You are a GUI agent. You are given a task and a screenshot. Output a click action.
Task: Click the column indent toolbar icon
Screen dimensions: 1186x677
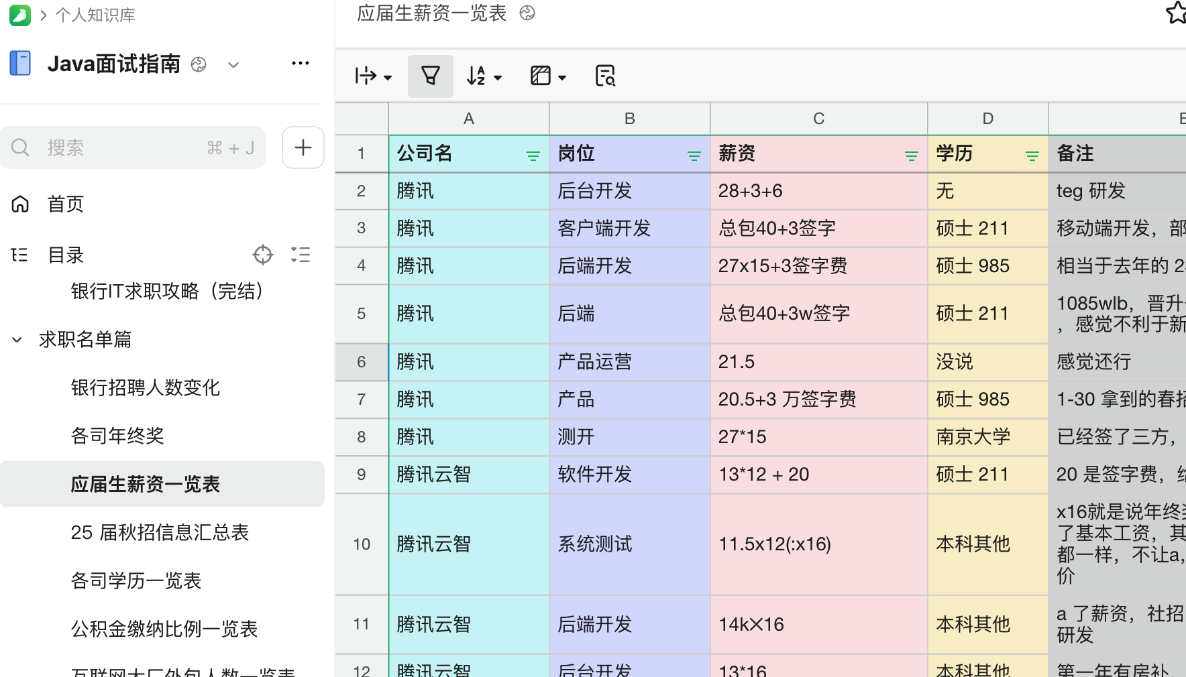point(373,76)
